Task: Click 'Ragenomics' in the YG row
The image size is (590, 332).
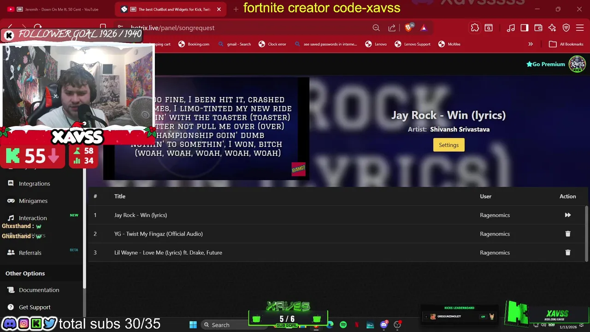Action: click(495, 234)
